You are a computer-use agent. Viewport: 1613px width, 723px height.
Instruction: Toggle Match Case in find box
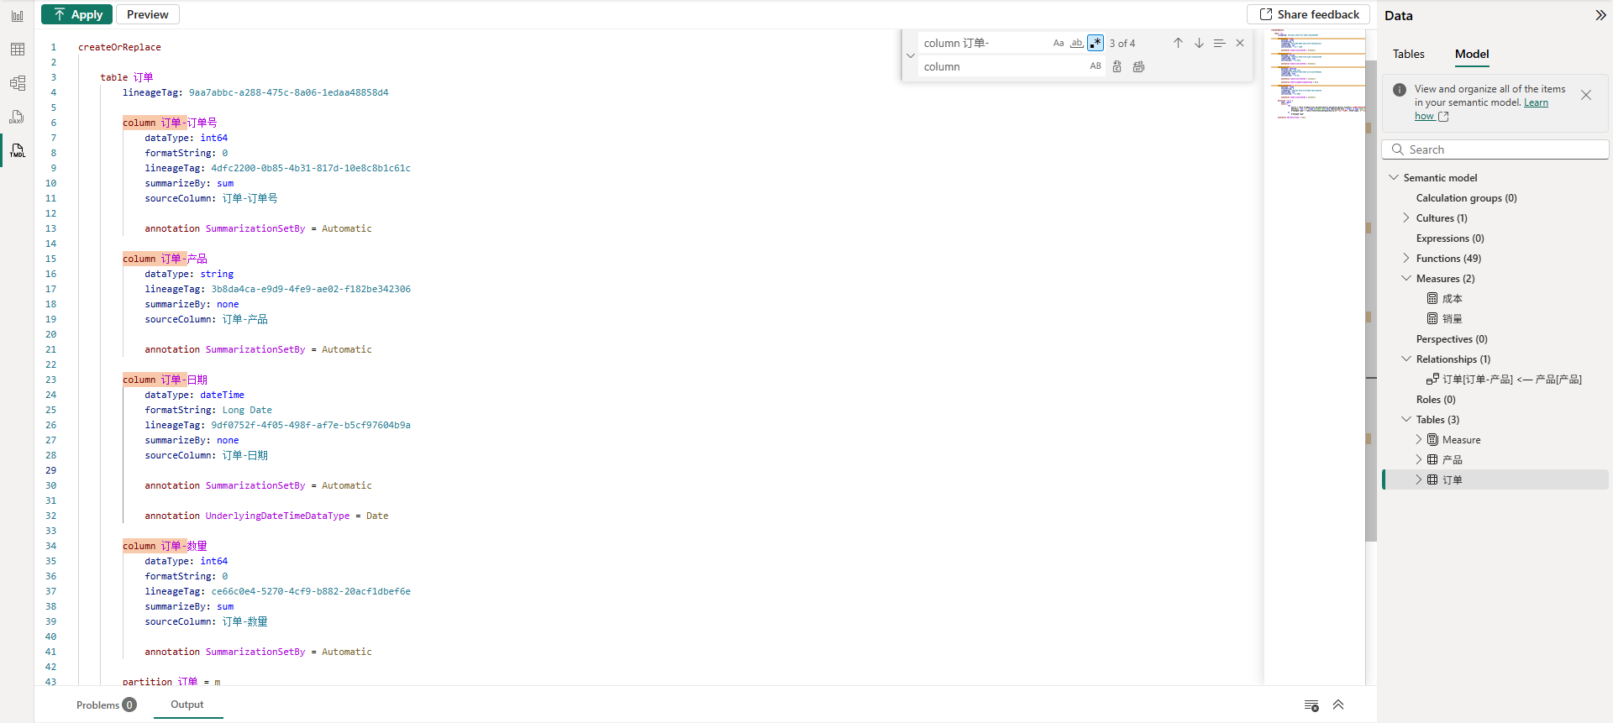click(x=1059, y=43)
